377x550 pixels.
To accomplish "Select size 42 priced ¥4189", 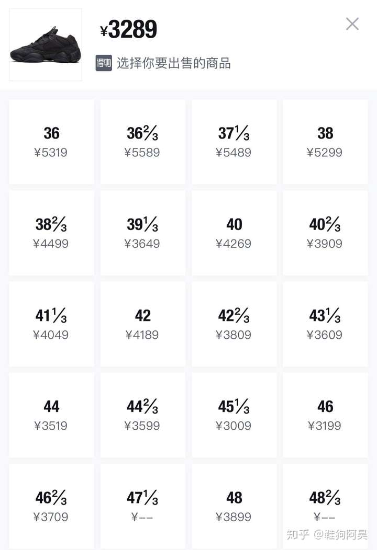I will click(142, 324).
